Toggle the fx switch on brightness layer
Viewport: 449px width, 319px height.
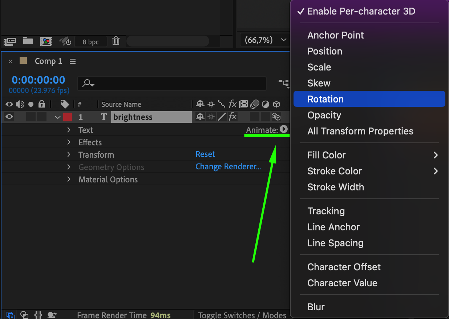click(x=232, y=117)
